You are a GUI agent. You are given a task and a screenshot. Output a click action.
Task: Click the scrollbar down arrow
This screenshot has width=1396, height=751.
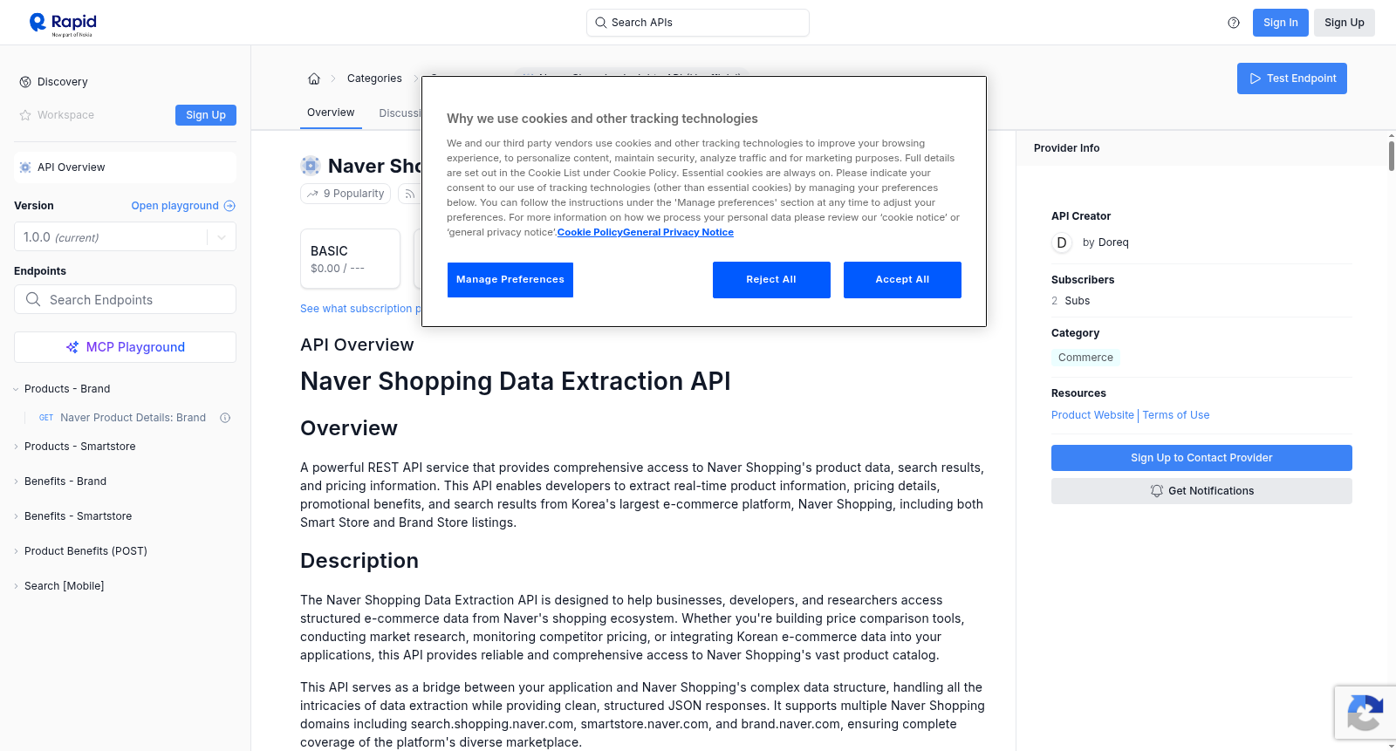(1391, 746)
